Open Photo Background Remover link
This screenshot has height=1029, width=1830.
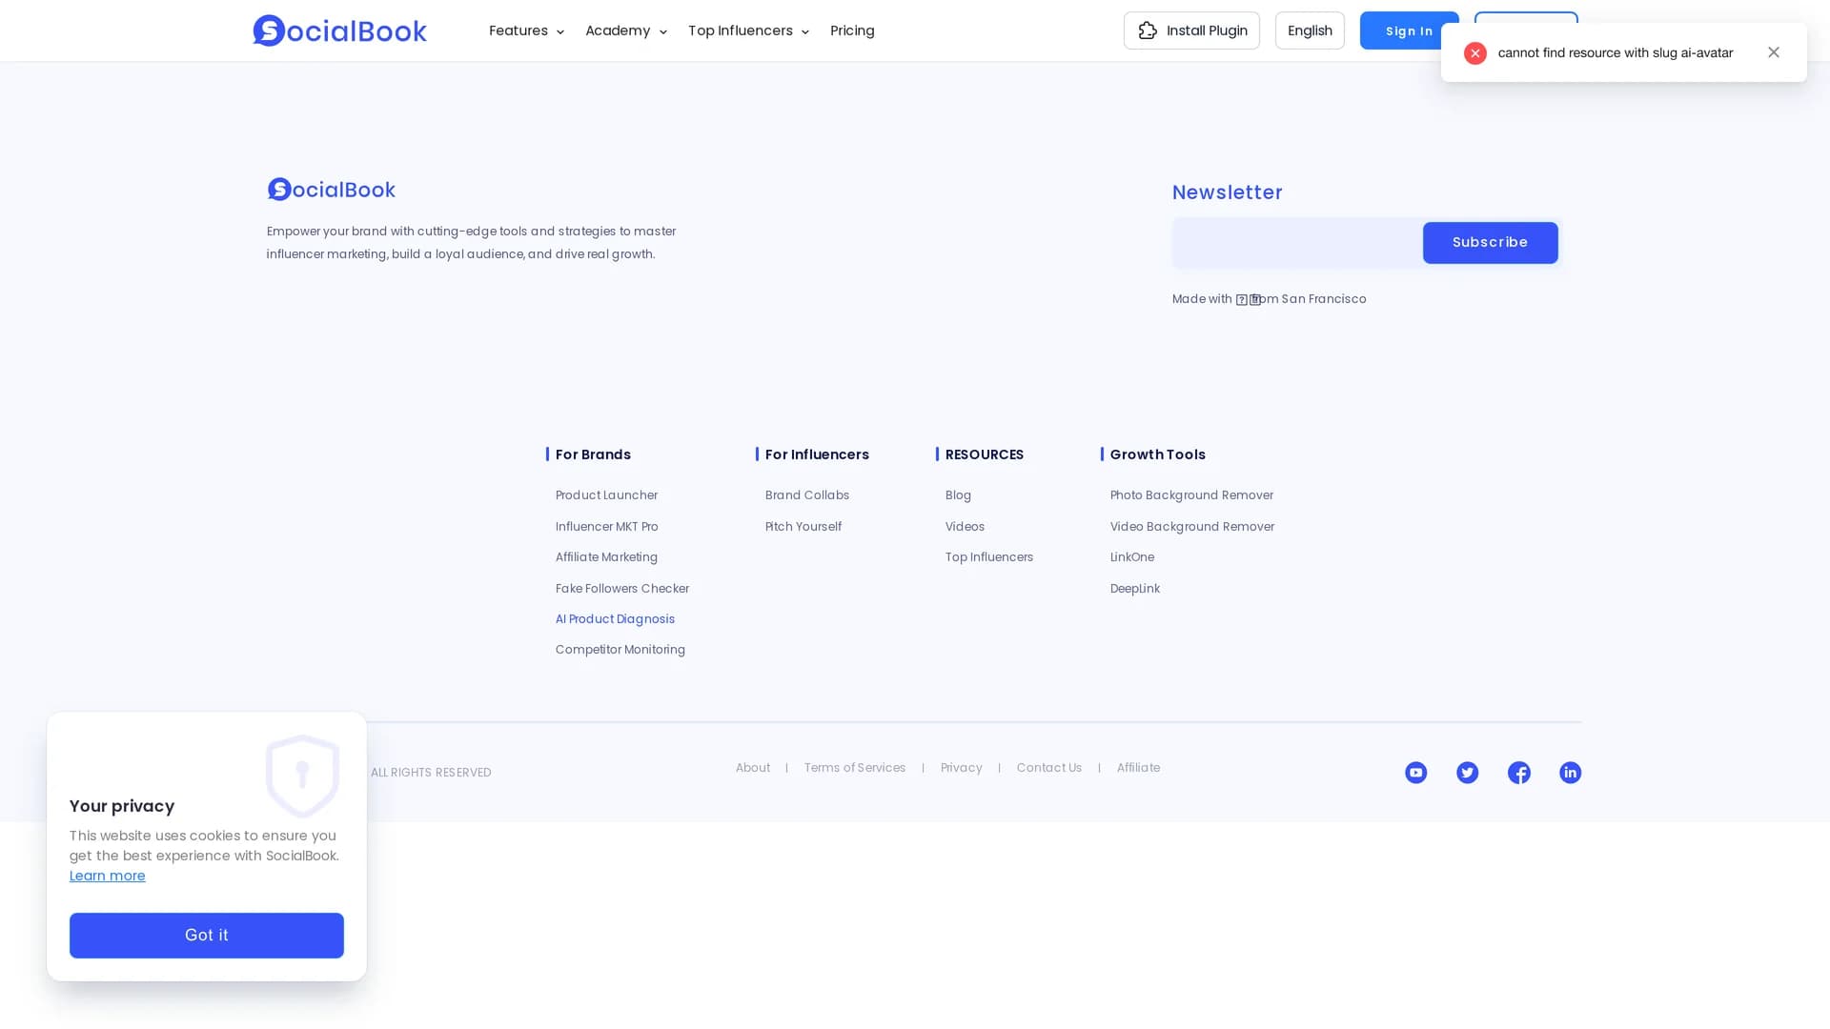tap(1191, 495)
